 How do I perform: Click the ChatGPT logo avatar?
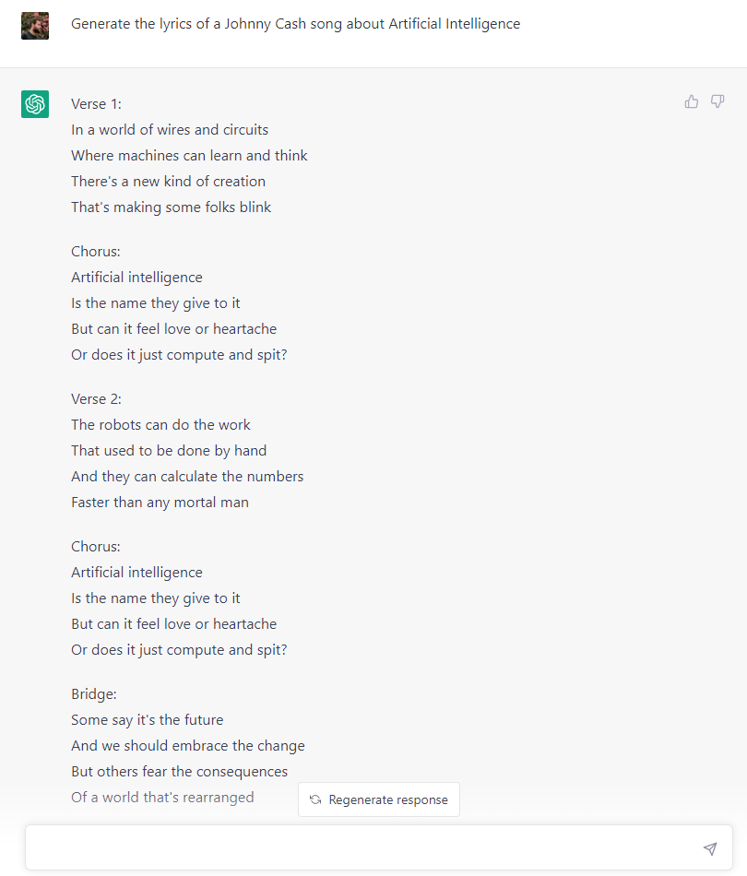pyautogui.click(x=35, y=104)
